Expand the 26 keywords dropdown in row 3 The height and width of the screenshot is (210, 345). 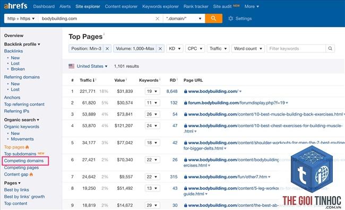[152, 114]
